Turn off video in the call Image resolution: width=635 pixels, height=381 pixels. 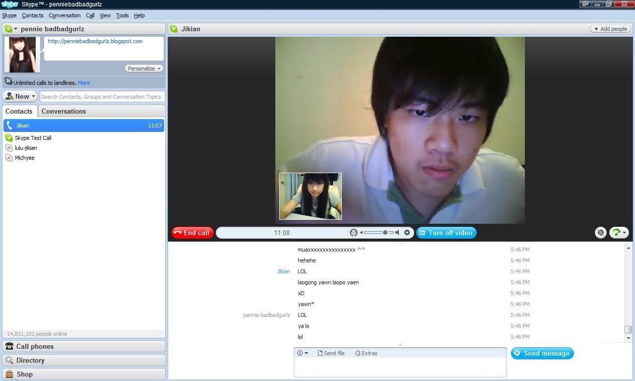point(446,233)
